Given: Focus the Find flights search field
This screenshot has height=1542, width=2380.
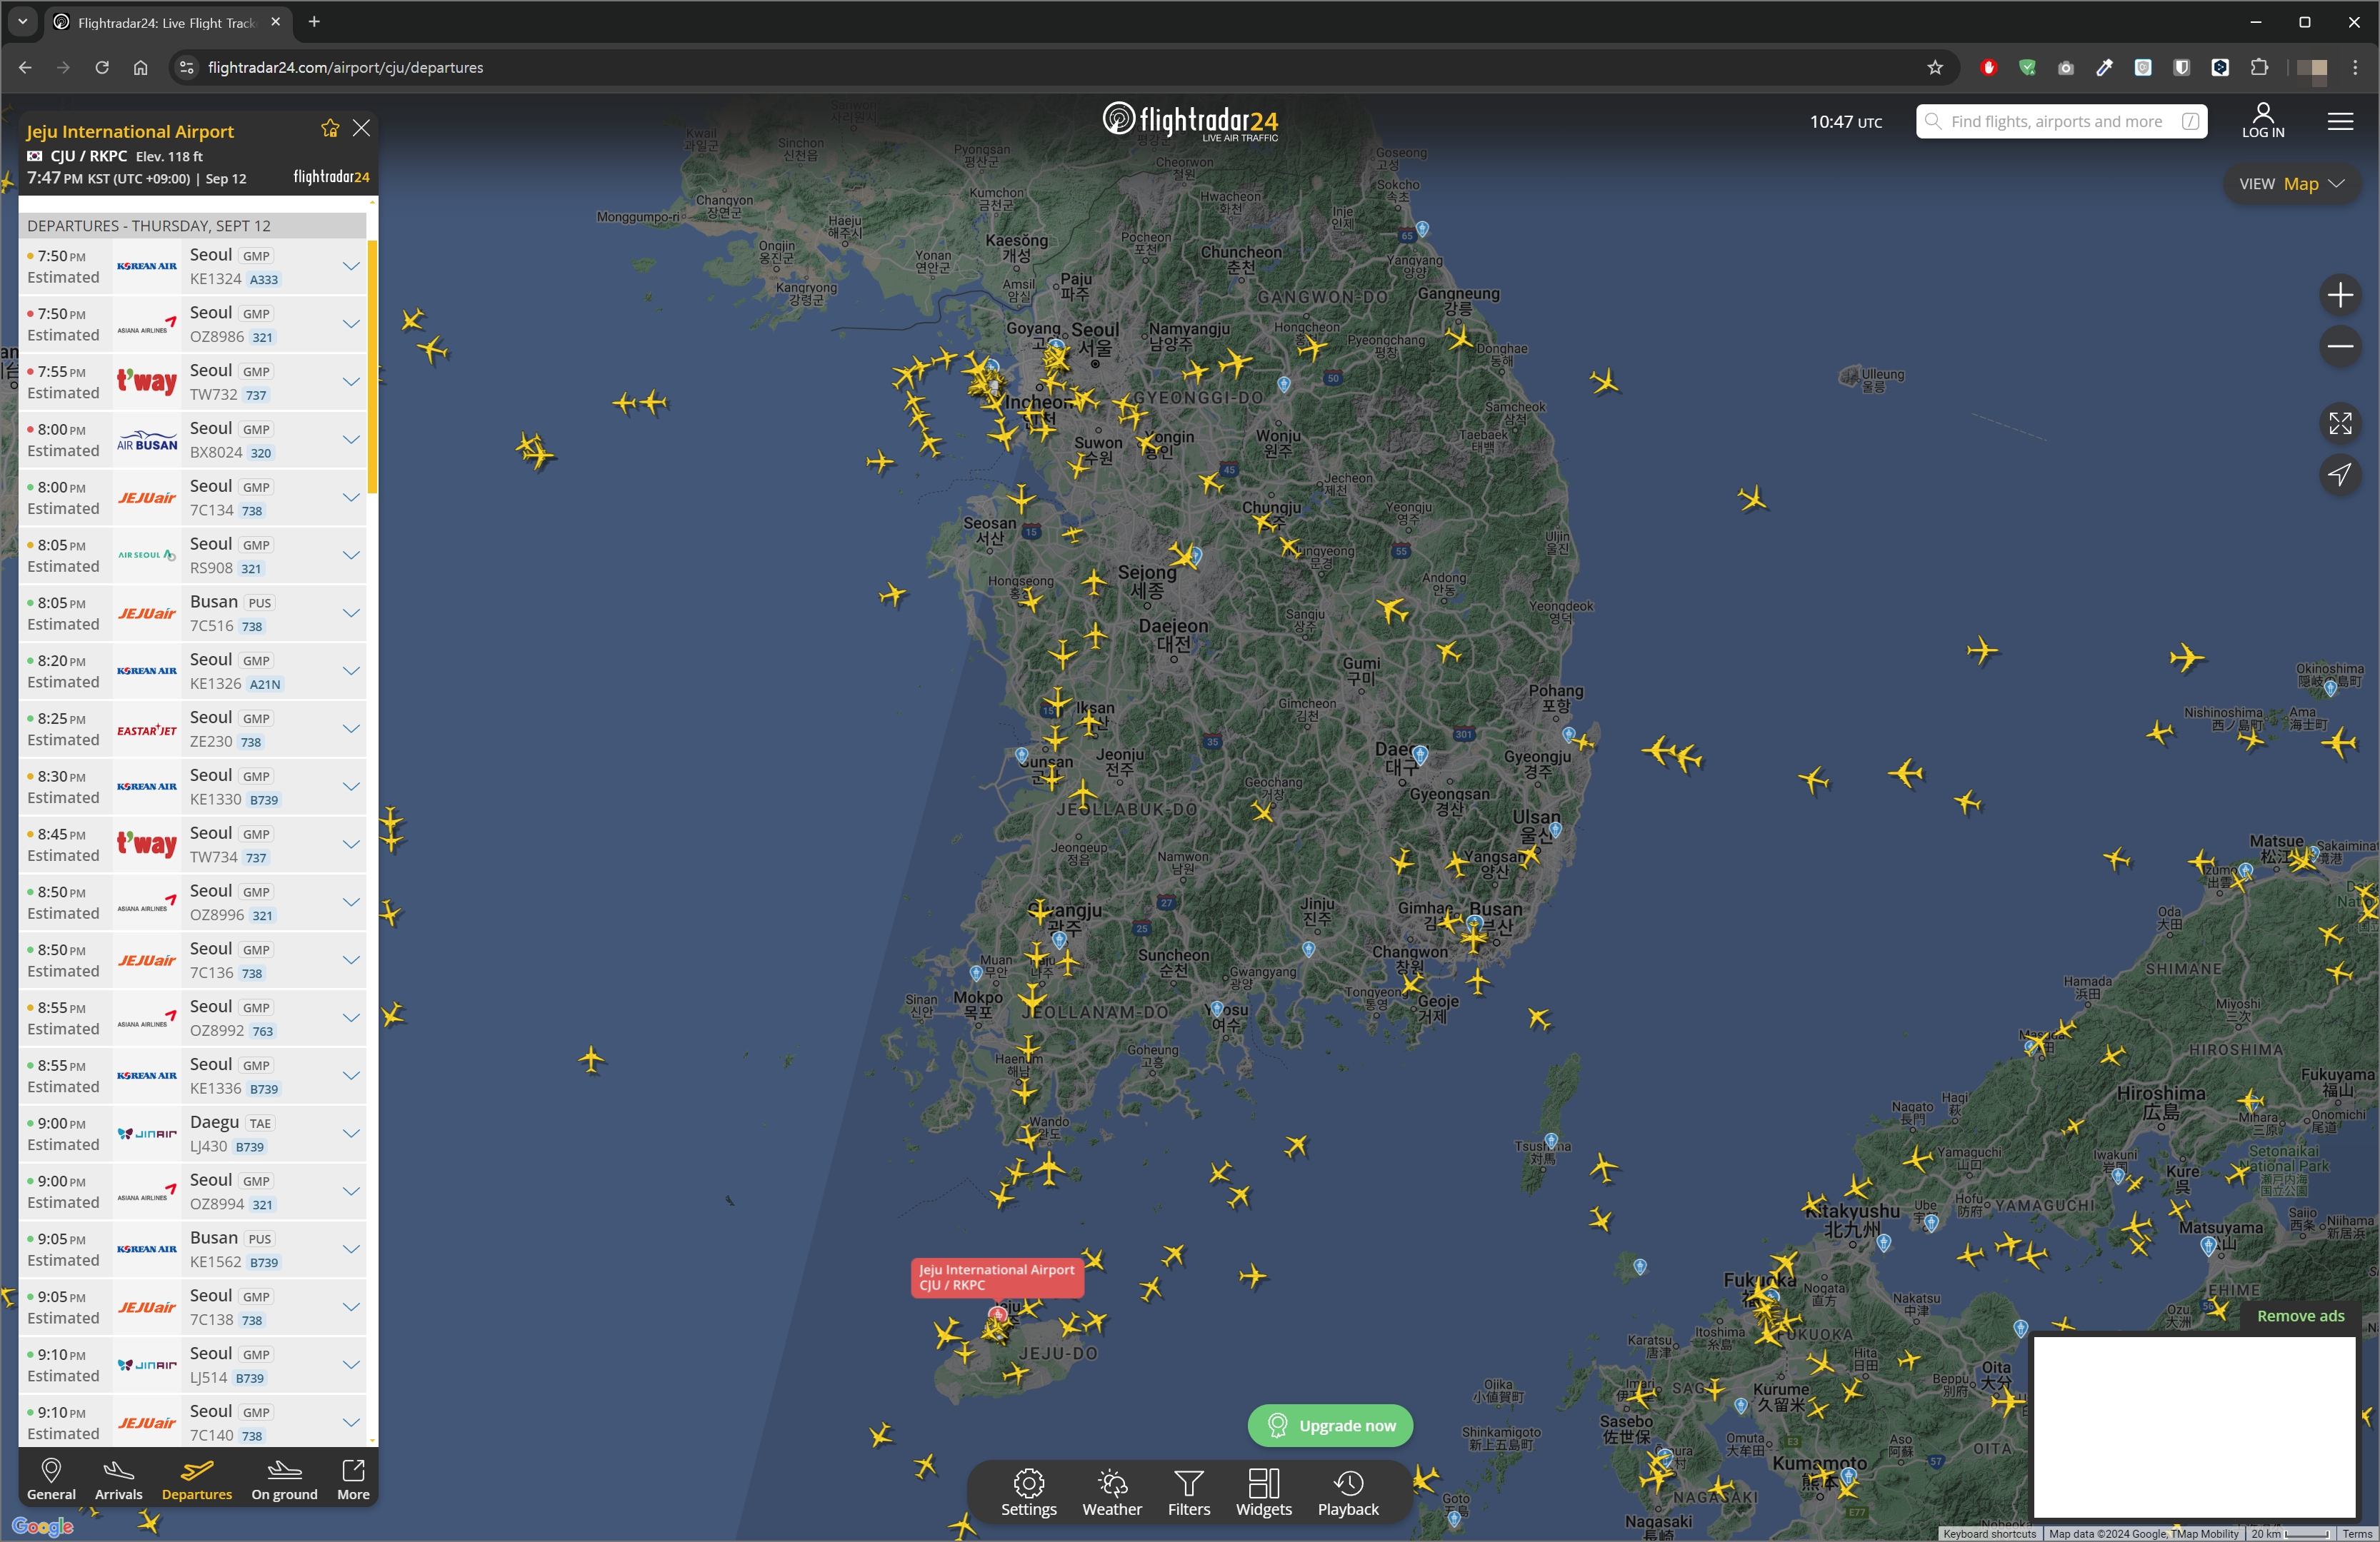Looking at the screenshot, I should (2060, 122).
